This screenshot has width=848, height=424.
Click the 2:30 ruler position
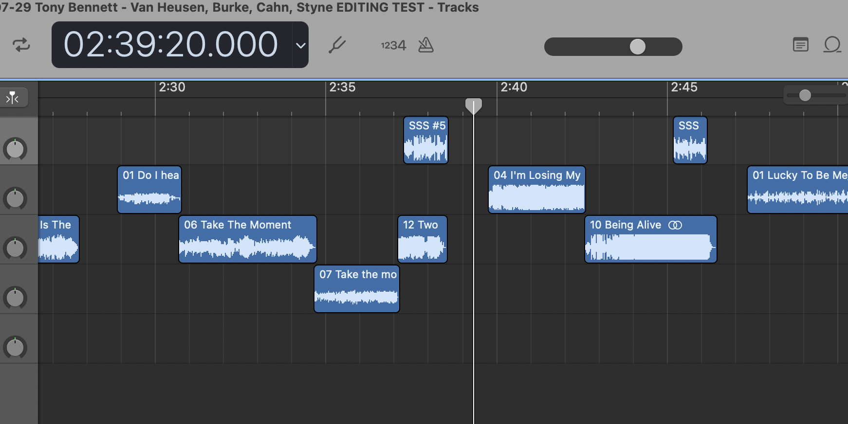tap(172, 88)
